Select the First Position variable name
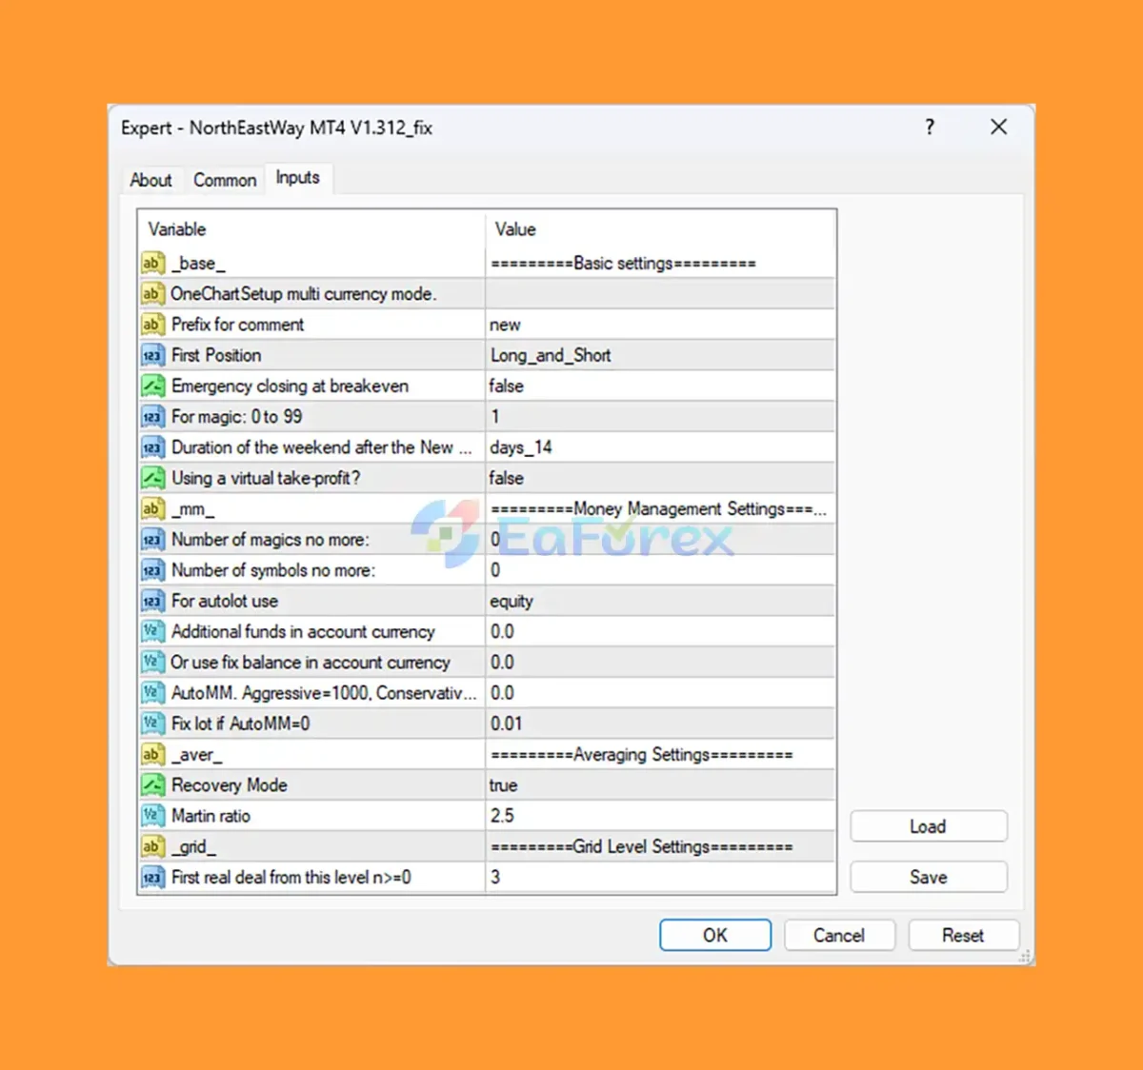Screen dimensions: 1143x1070 216,355
